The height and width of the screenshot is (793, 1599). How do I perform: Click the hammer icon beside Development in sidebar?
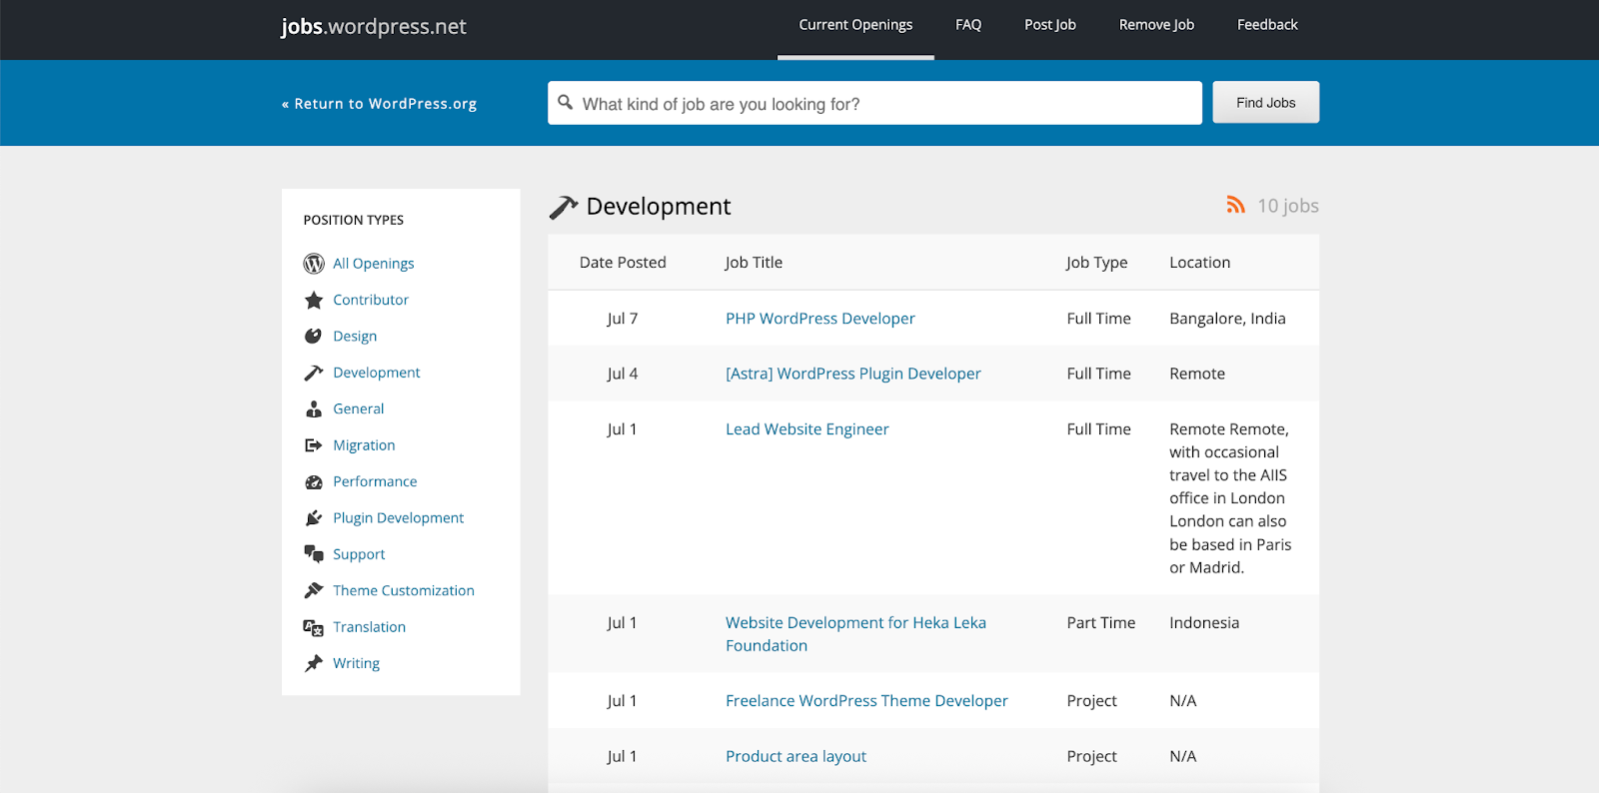[x=314, y=373]
